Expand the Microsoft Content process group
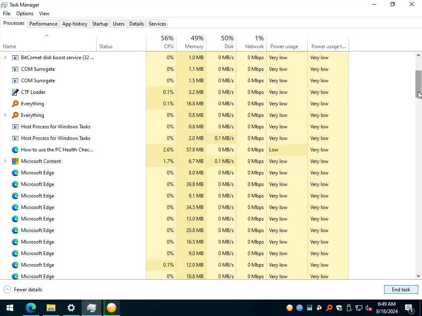The width and height of the screenshot is (422, 316). click(x=5, y=161)
